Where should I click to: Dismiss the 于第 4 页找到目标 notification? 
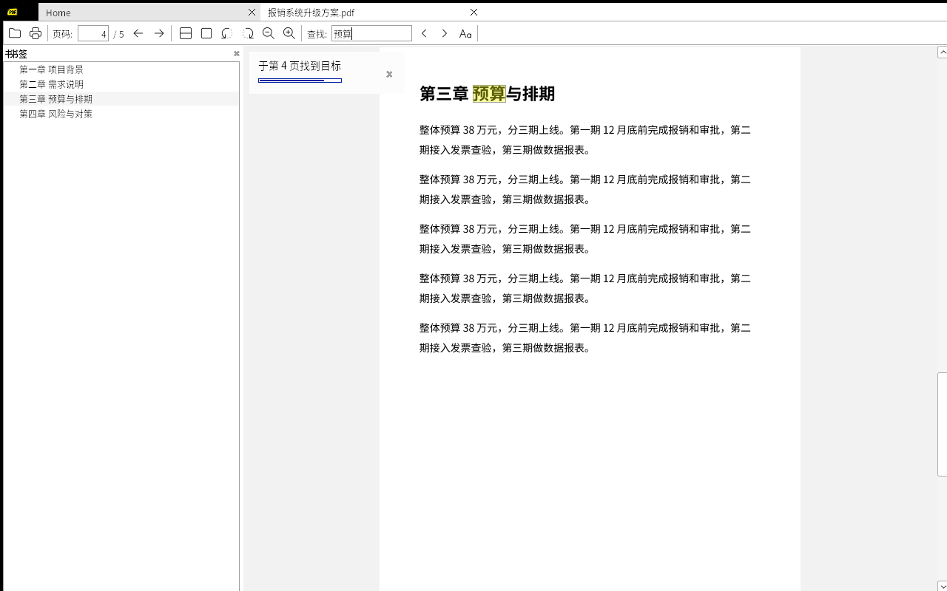coord(389,74)
